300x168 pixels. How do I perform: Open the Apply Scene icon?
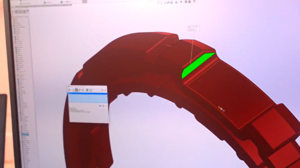click(x=190, y=2)
